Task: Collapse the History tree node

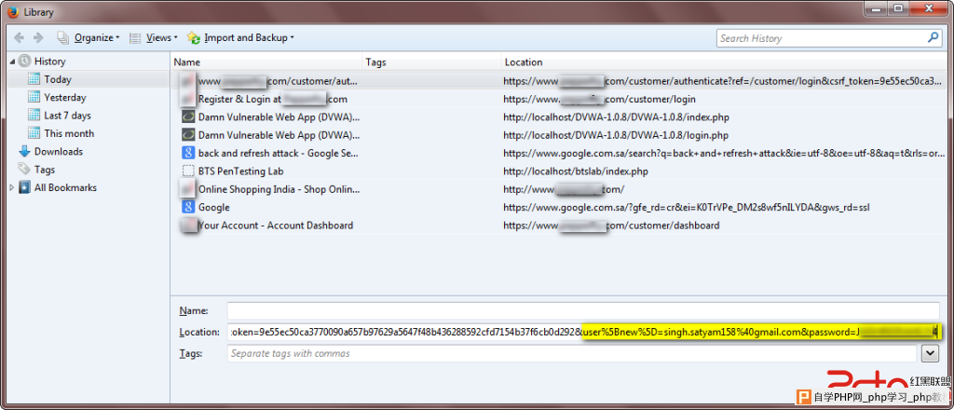Action: (12, 61)
